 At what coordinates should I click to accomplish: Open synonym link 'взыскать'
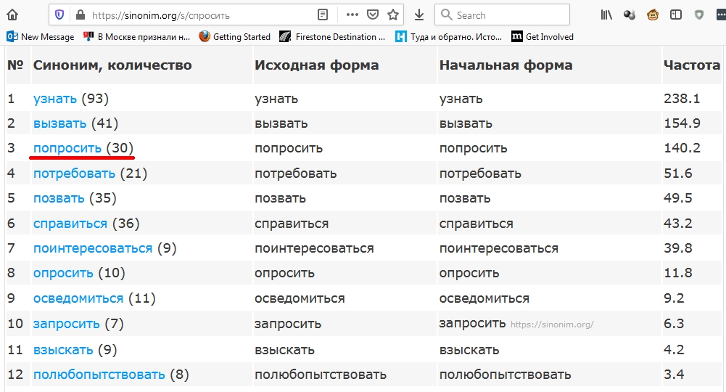[x=63, y=349]
